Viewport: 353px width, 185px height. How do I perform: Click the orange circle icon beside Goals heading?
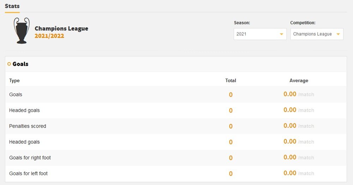(9, 64)
